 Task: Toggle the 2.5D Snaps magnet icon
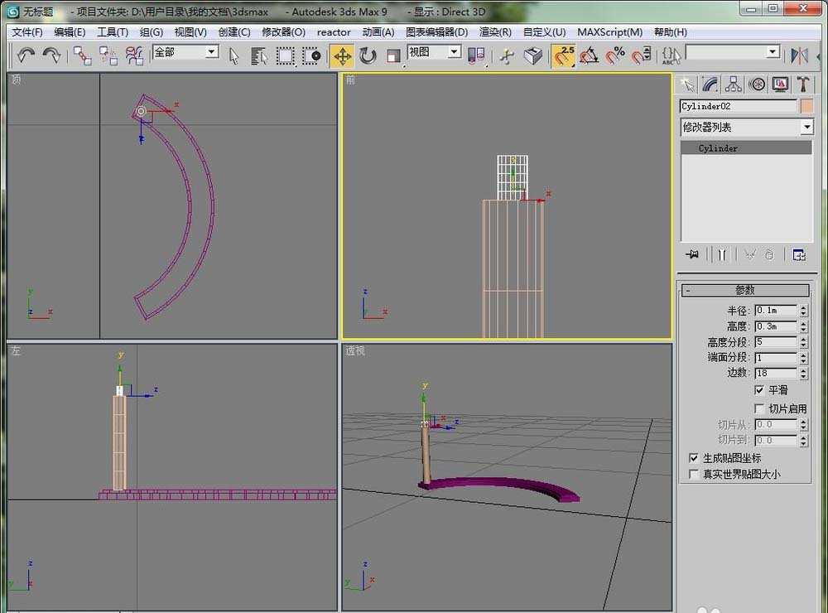(564, 56)
